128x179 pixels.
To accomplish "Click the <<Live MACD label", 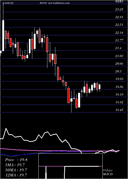I will pos(108,172).
